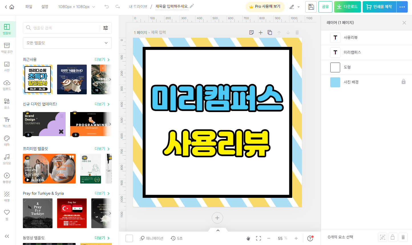412x245 pixels.
Task: Toggle the lock button in layer panel footer
Action: (393, 237)
